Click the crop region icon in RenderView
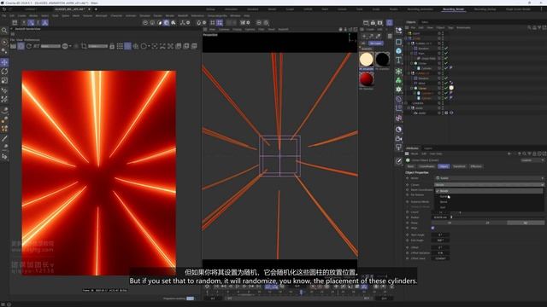 coord(84,46)
